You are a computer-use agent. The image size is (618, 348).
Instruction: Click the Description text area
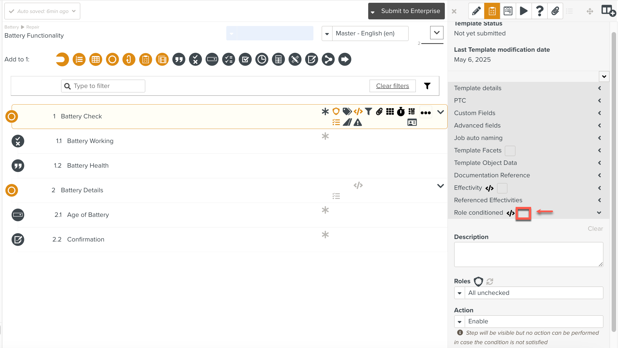click(x=528, y=254)
